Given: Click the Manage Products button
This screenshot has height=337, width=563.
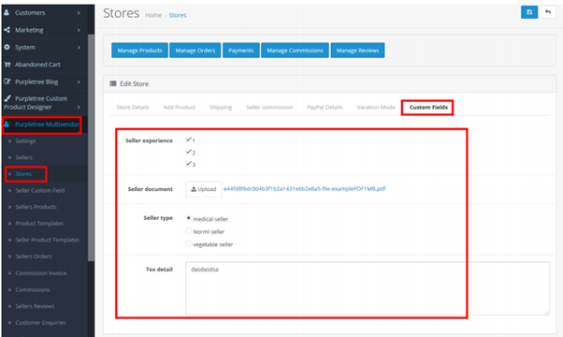Looking at the screenshot, I should [139, 51].
